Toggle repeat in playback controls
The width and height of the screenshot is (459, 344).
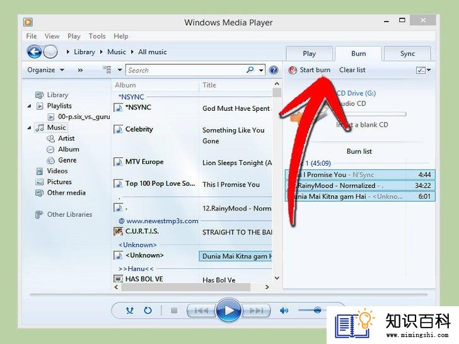click(x=148, y=311)
